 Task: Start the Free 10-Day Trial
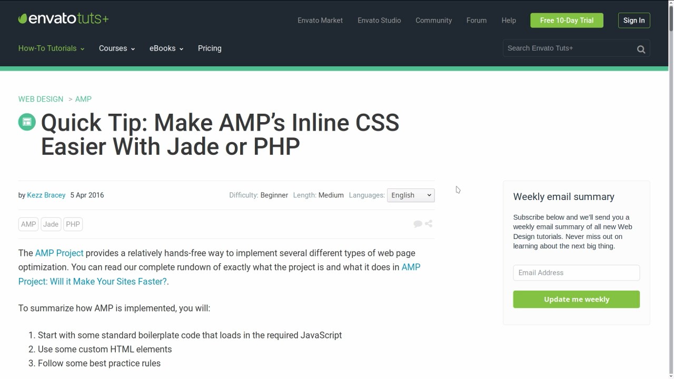coord(567,21)
